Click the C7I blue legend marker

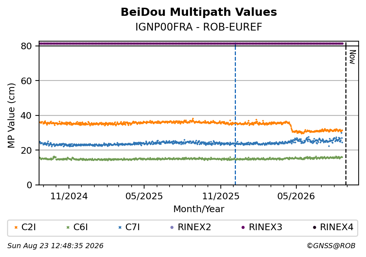tap(120, 228)
